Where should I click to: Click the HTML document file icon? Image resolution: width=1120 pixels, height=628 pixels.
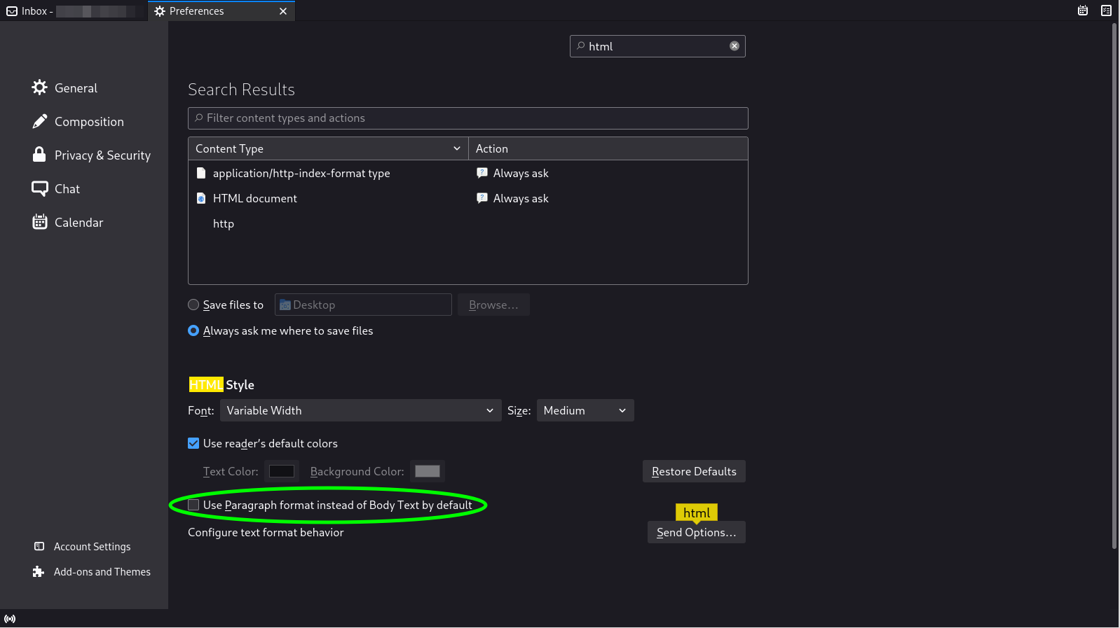click(201, 198)
